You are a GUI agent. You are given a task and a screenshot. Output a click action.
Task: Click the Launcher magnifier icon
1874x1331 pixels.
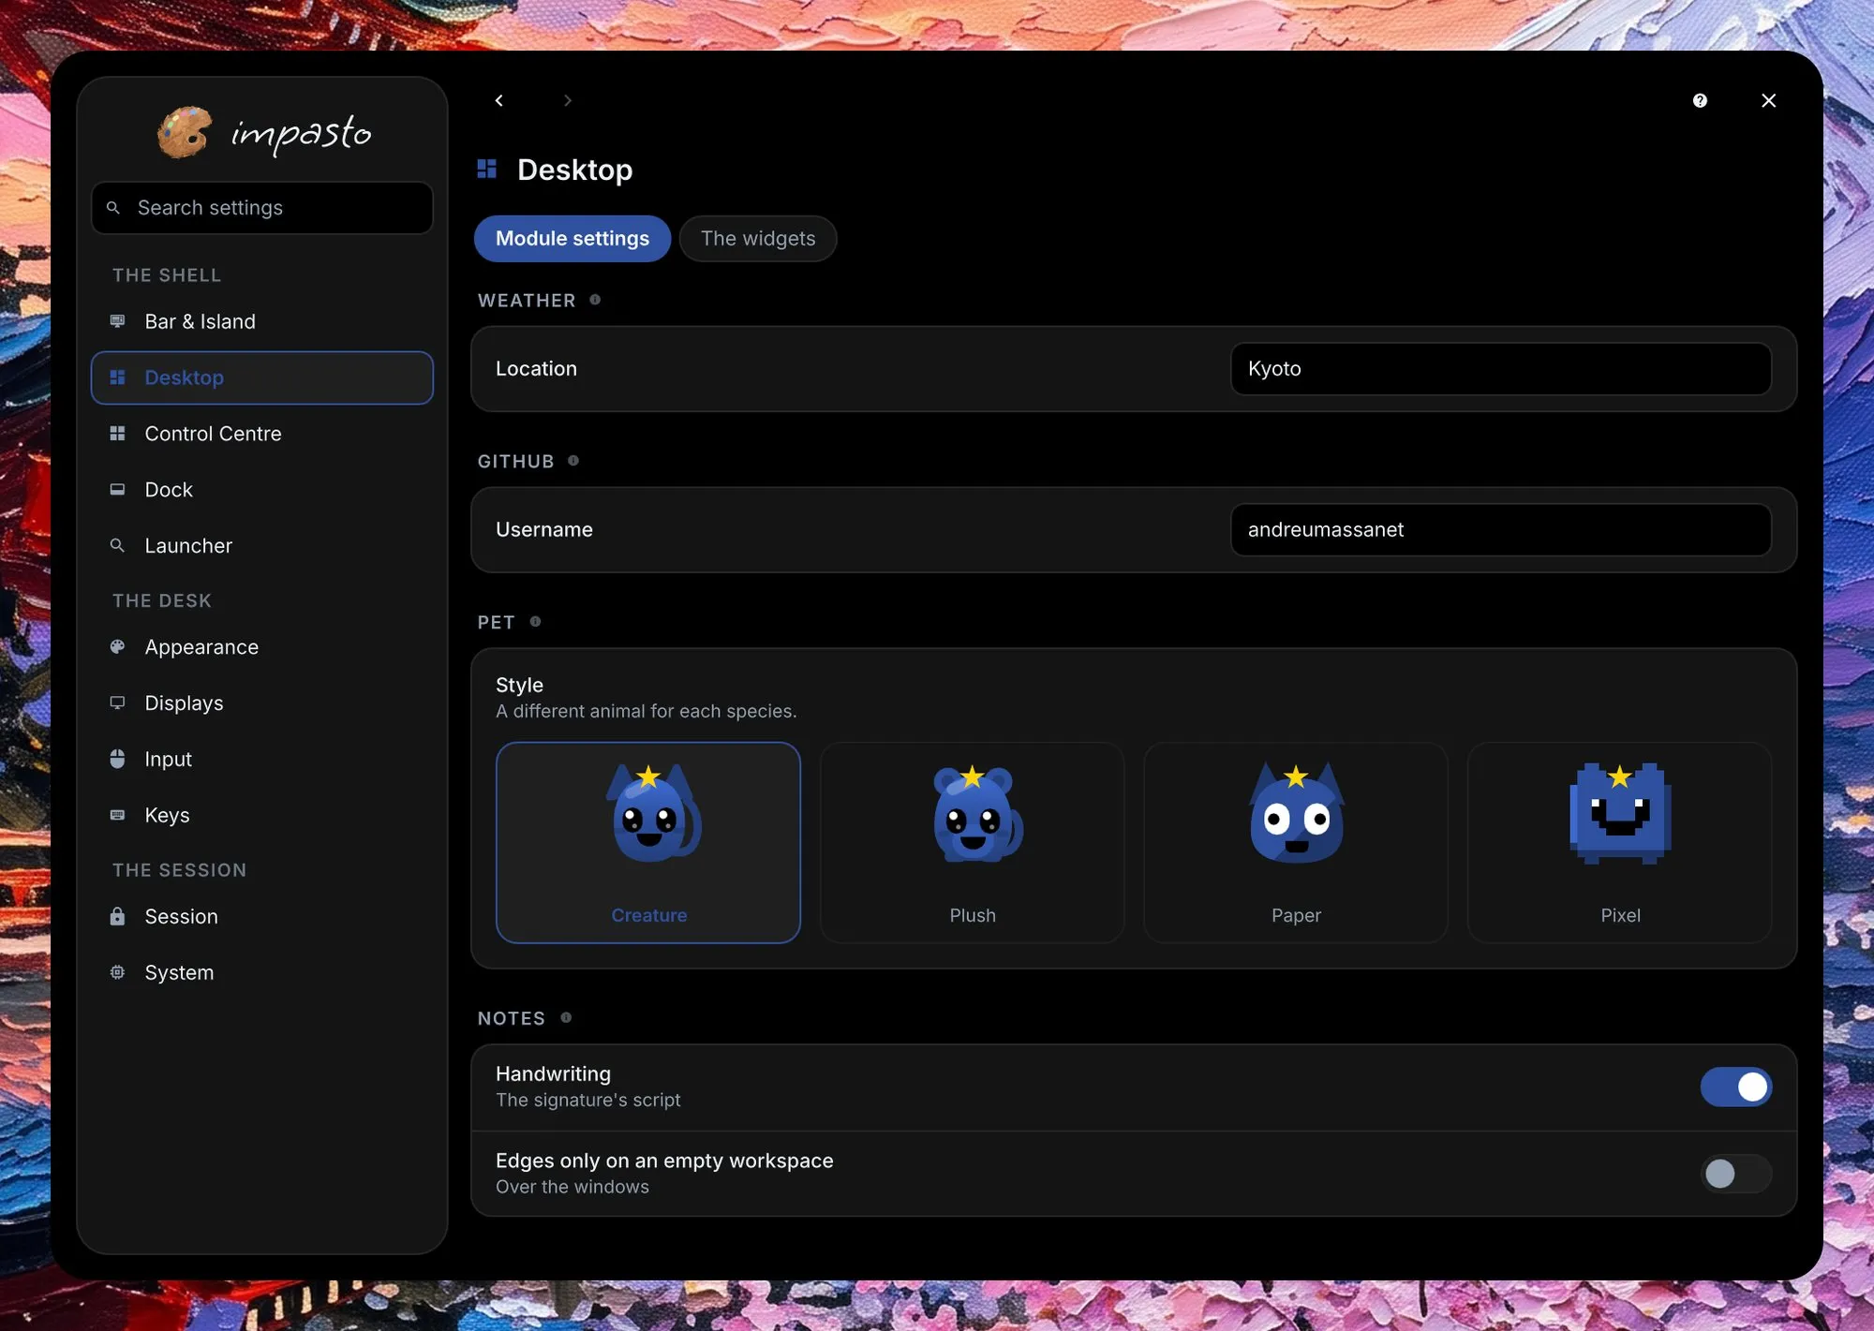point(117,545)
